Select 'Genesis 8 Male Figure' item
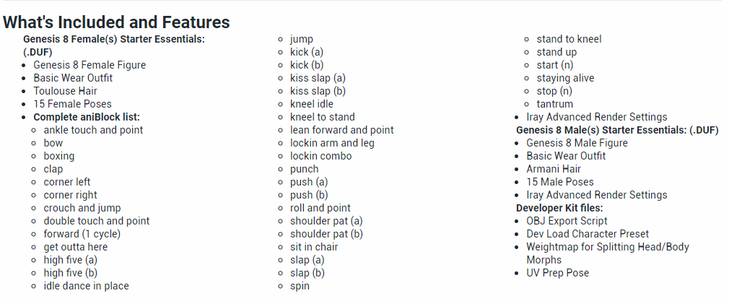Image resolution: width=729 pixels, height=301 pixels. 577,143
